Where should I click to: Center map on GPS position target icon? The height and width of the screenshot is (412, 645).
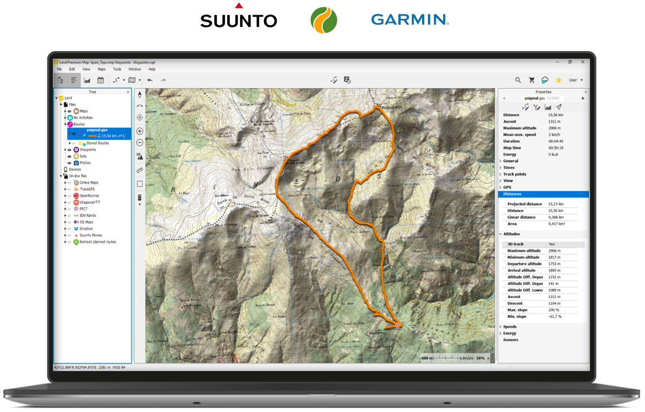pyautogui.click(x=140, y=118)
